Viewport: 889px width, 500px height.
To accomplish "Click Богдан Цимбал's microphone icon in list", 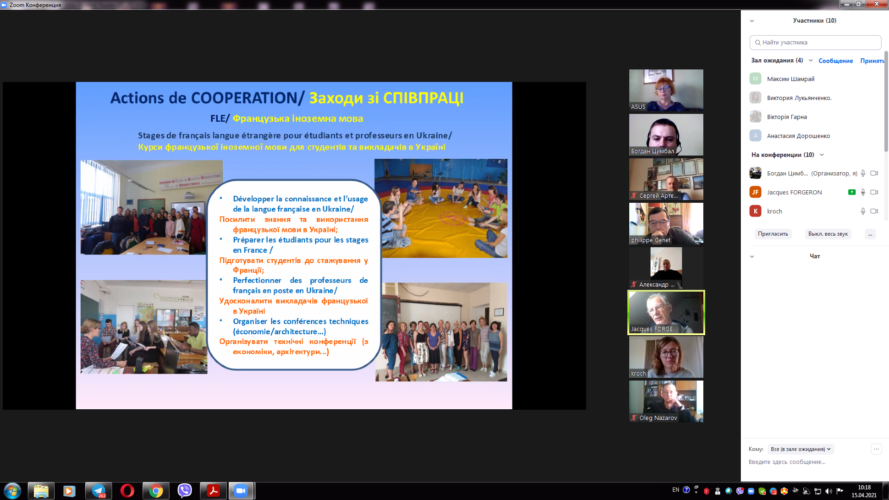I will coord(863,173).
